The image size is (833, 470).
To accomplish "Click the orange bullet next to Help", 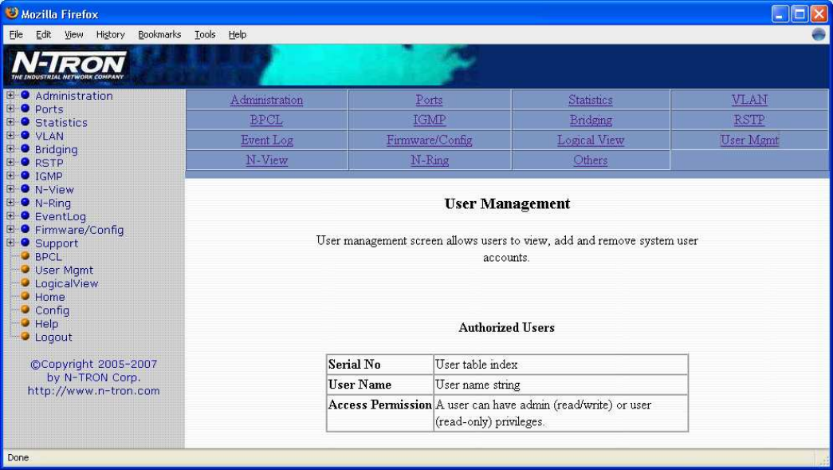I will pyautogui.click(x=26, y=324).
